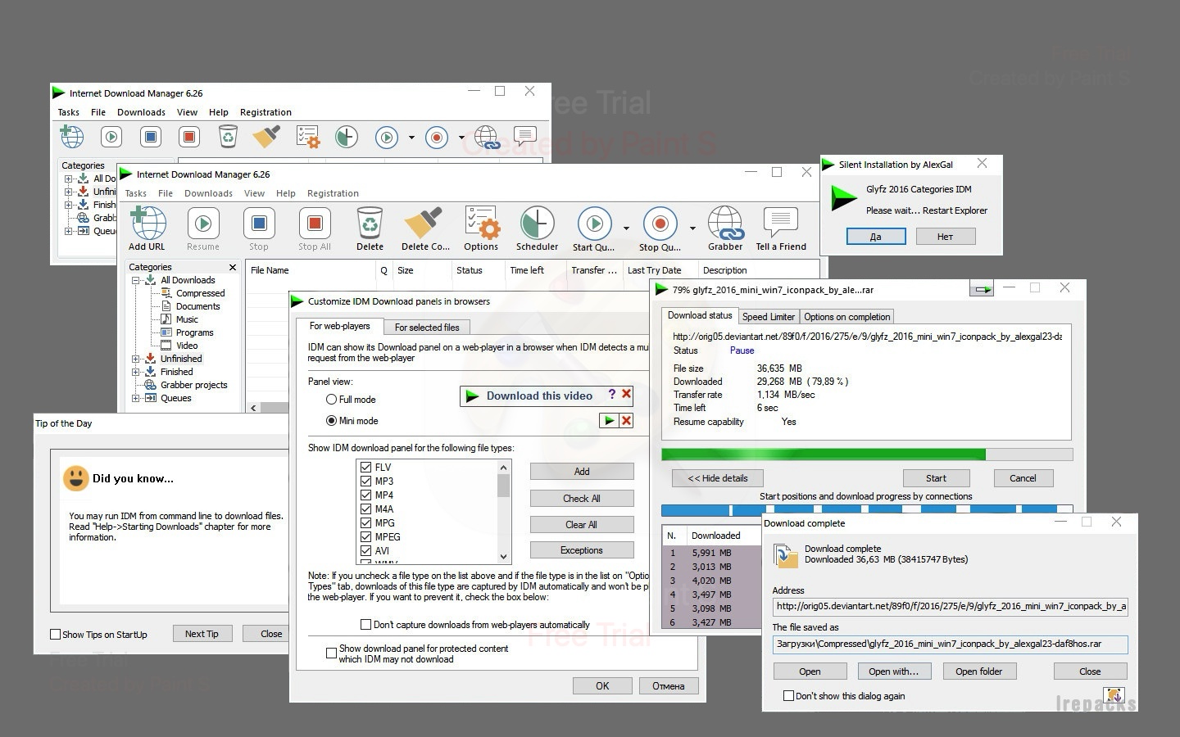Click green download progress bar
This screenshot has height=737, width=1180.
click(867, 454)
